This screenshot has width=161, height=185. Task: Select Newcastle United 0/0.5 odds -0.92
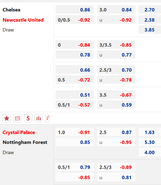point(74,20)
